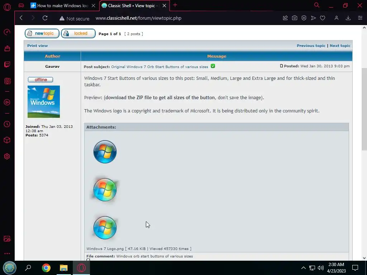This screenshot has height=275, width=367.
Task: Open taskbar search magnifier
Action: click(28, 268)
